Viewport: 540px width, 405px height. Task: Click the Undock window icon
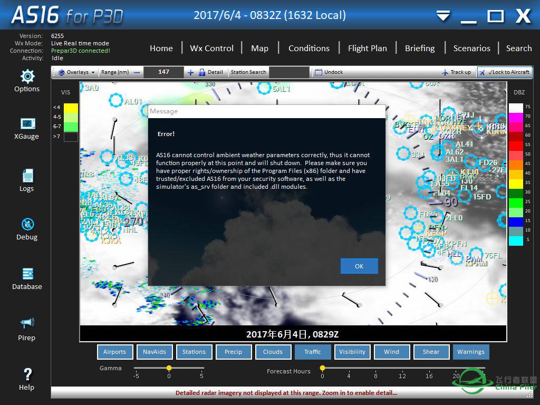tap(319, 72)
